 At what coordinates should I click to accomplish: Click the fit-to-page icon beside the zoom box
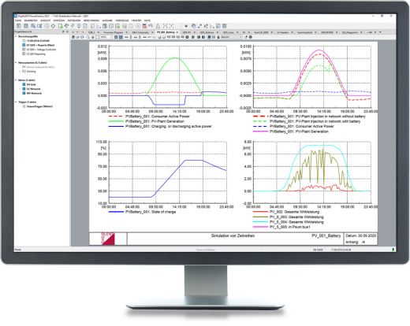[97, 37]
